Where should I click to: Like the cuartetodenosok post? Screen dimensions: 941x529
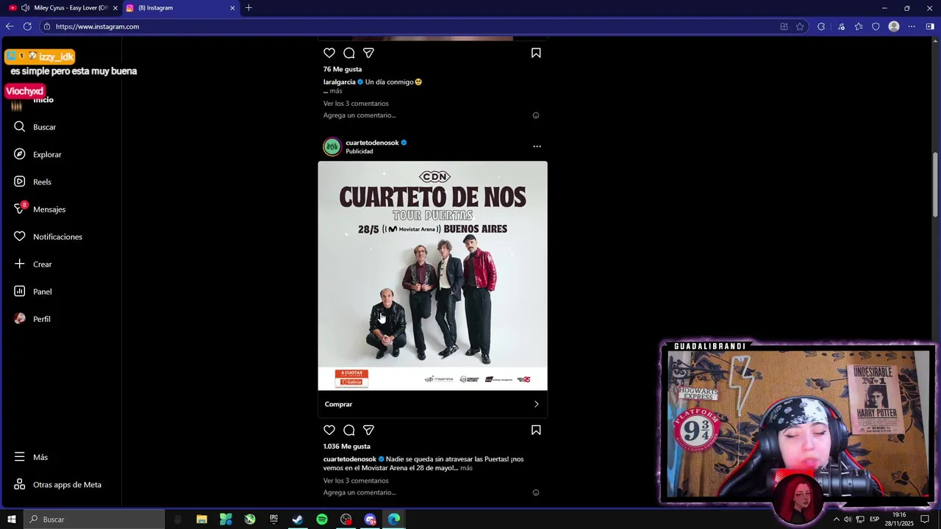[x=329, y=431]
